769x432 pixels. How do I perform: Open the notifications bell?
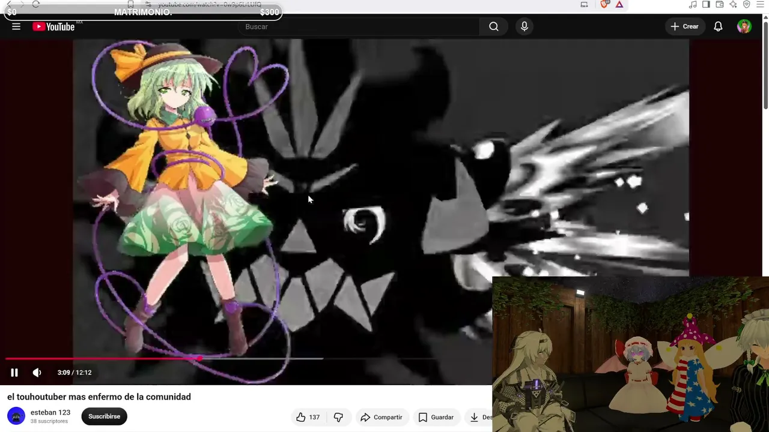click(x=718, y=26)
